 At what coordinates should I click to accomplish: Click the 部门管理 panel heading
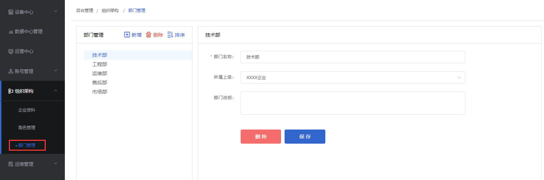tap(94, 35)
